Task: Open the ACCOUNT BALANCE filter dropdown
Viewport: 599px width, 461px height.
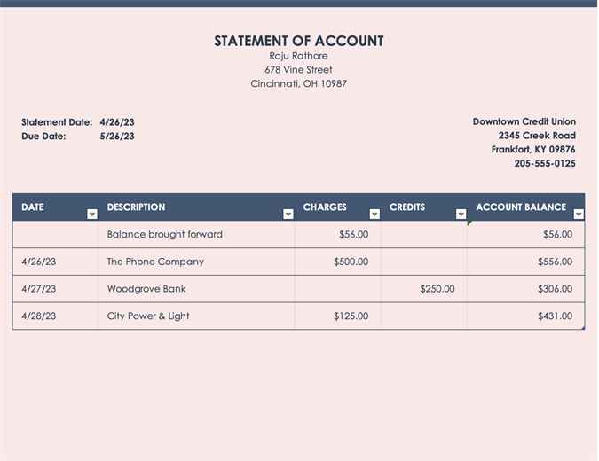Action: pos(579,215)
